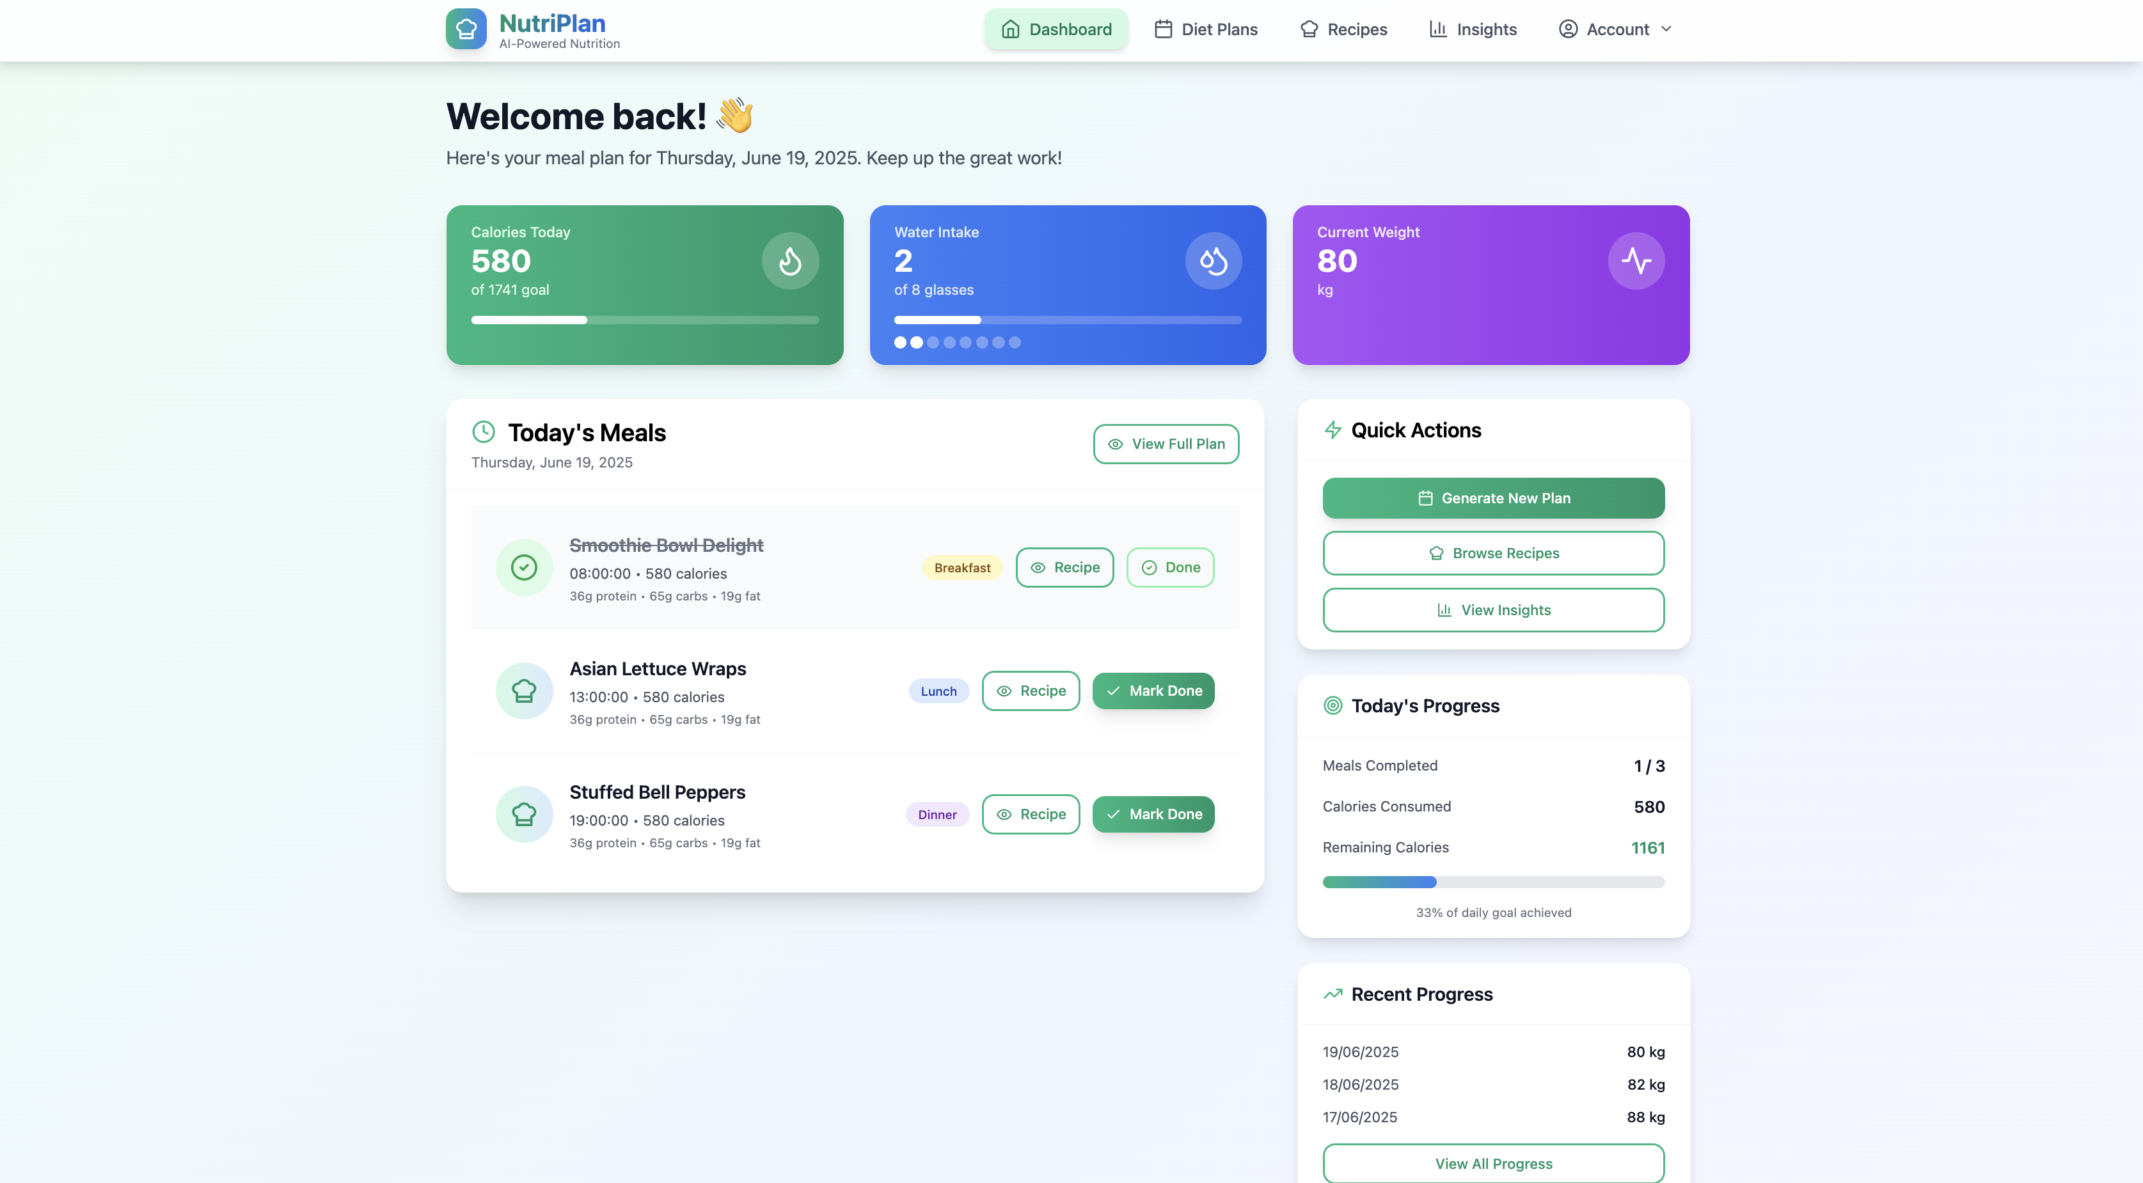This screenshot has height=1183, width=2143.
Task: Toggle the Done status on Smoothie Bowl Delight
Action: 1169,567
